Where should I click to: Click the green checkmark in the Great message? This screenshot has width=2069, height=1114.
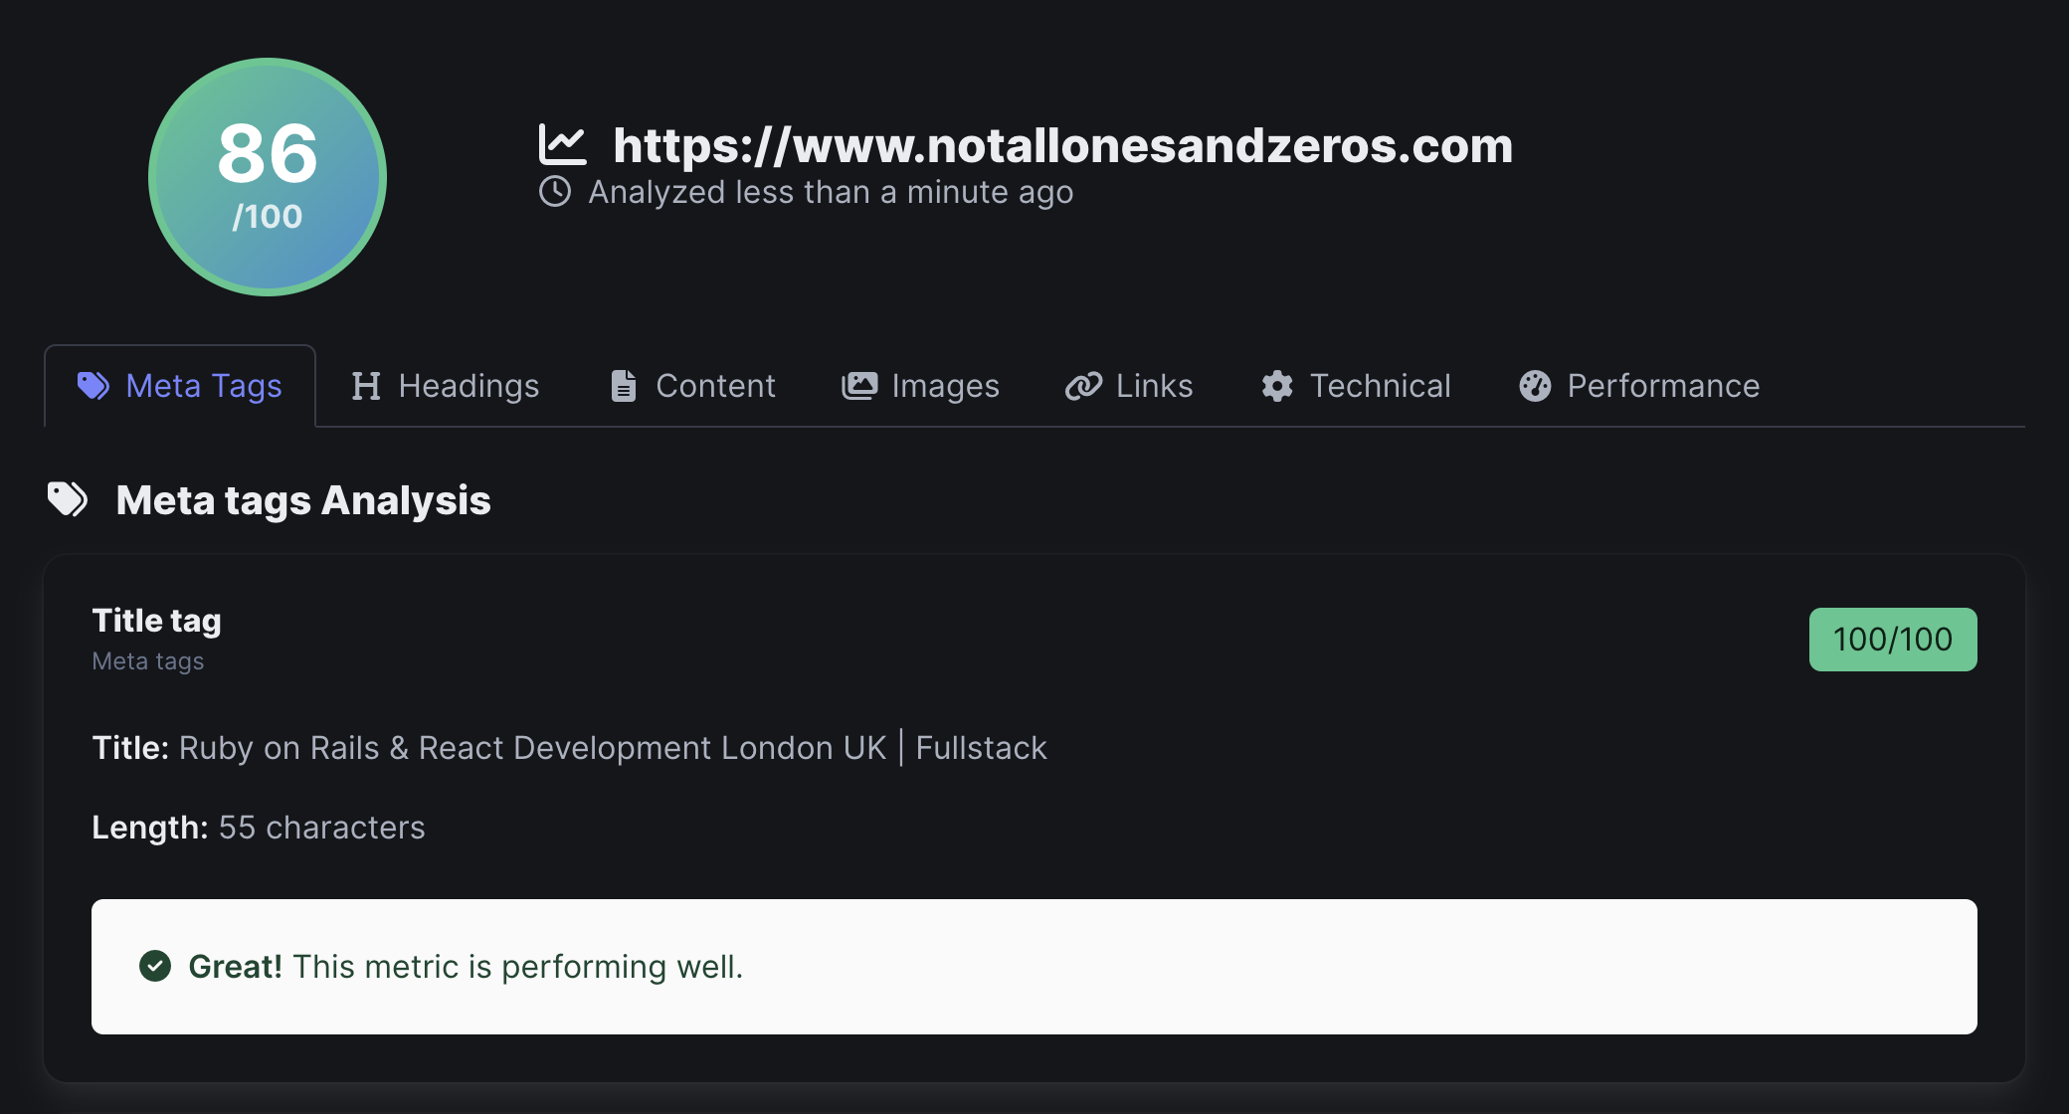(x=156, y=965)
